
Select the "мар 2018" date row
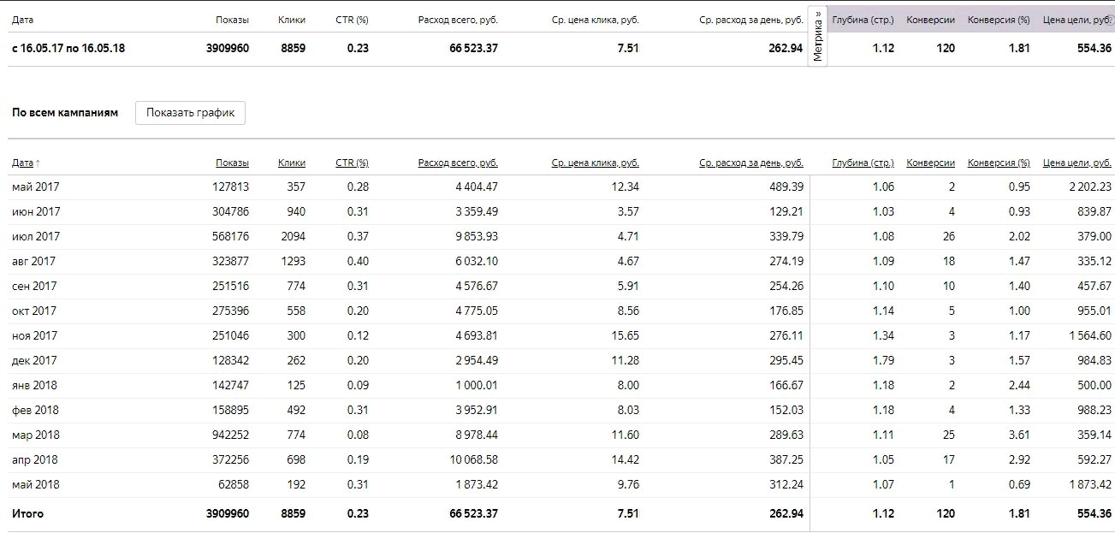pos(35,435)
